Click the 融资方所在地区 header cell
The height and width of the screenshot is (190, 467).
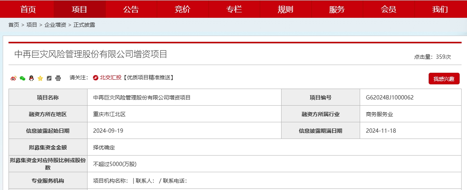tap(48, 114)
